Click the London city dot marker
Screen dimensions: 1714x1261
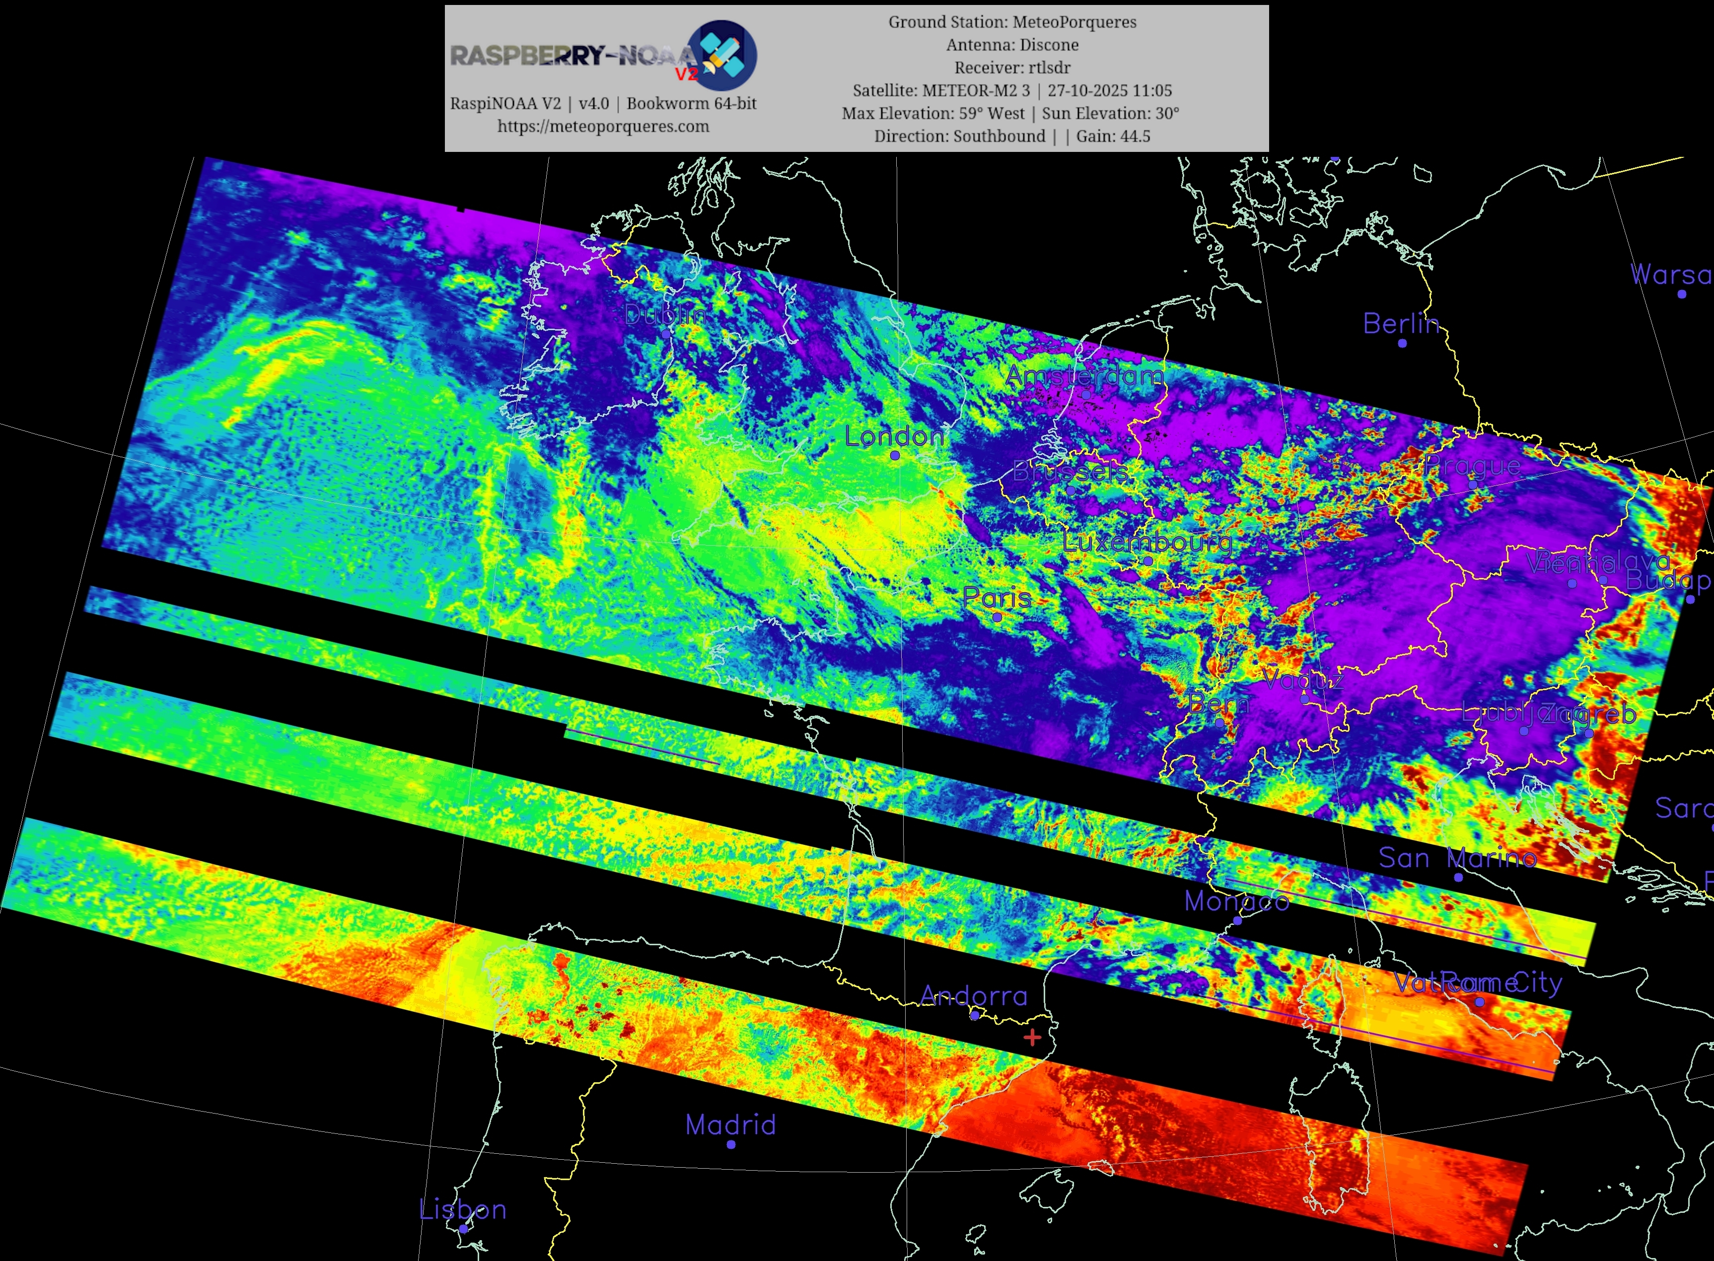point(895,456)
